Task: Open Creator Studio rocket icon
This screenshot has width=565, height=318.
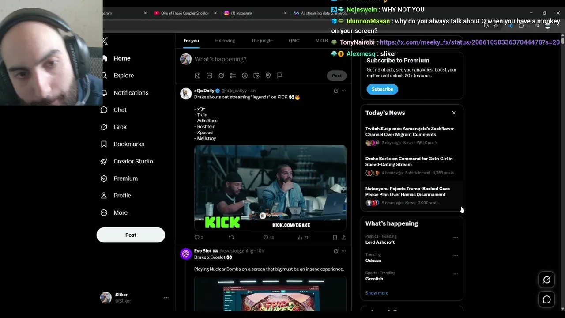Action: pos(104,161)
